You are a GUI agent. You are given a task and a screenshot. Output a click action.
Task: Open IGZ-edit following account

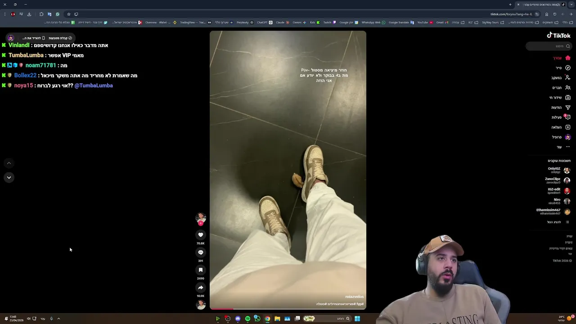pyautogui.click(x=558, y=191)
